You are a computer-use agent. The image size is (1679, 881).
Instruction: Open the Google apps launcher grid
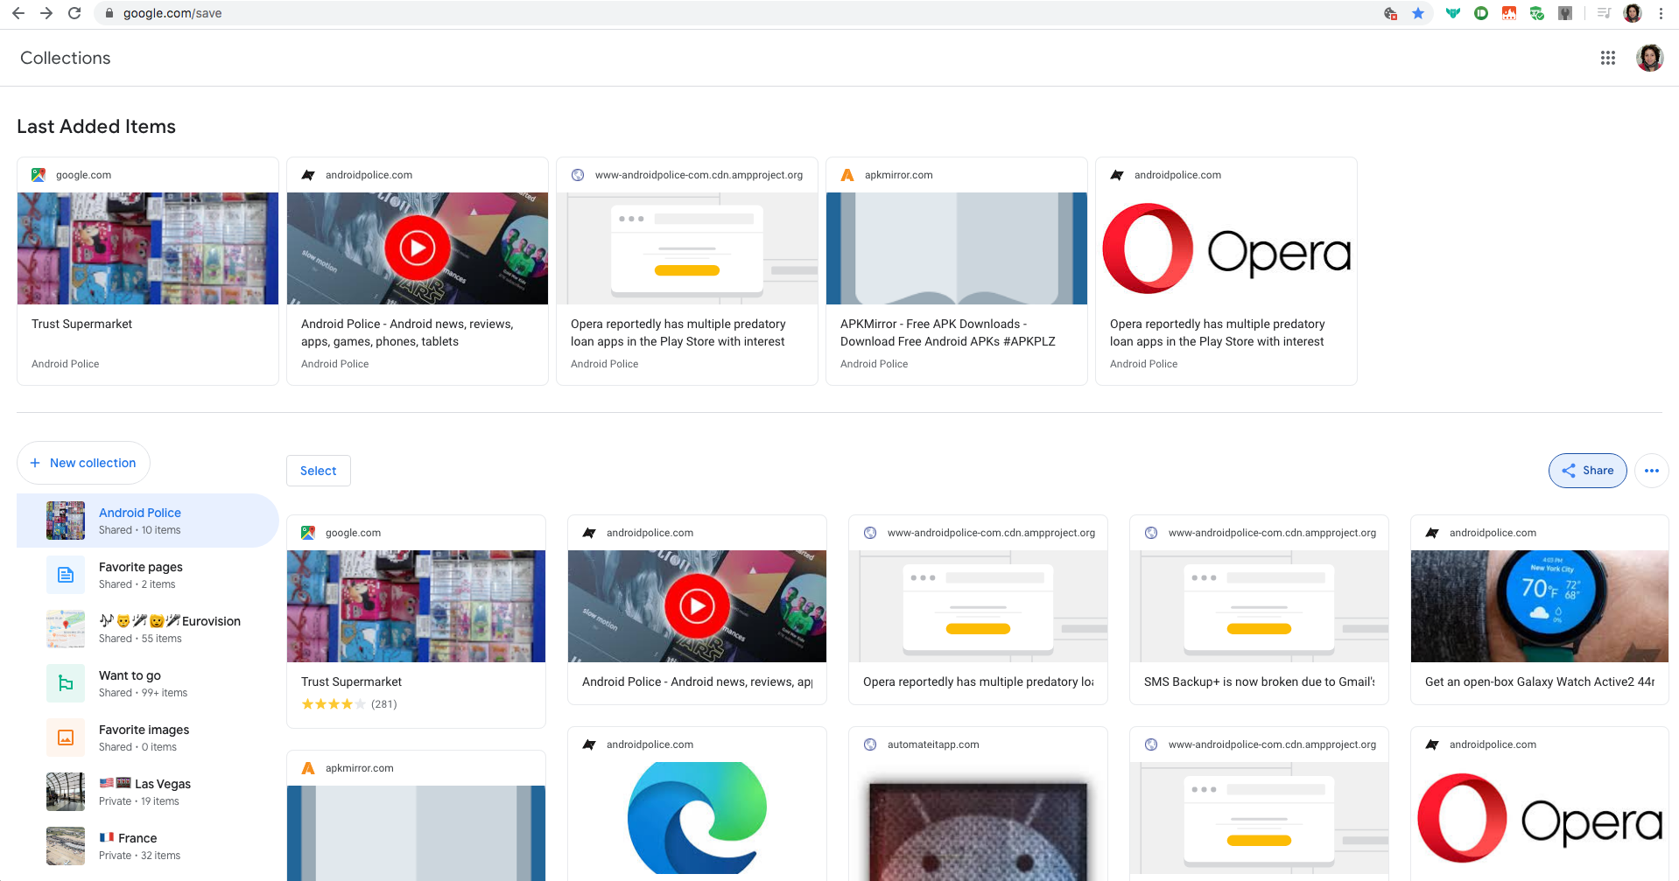coord(1608,58)
